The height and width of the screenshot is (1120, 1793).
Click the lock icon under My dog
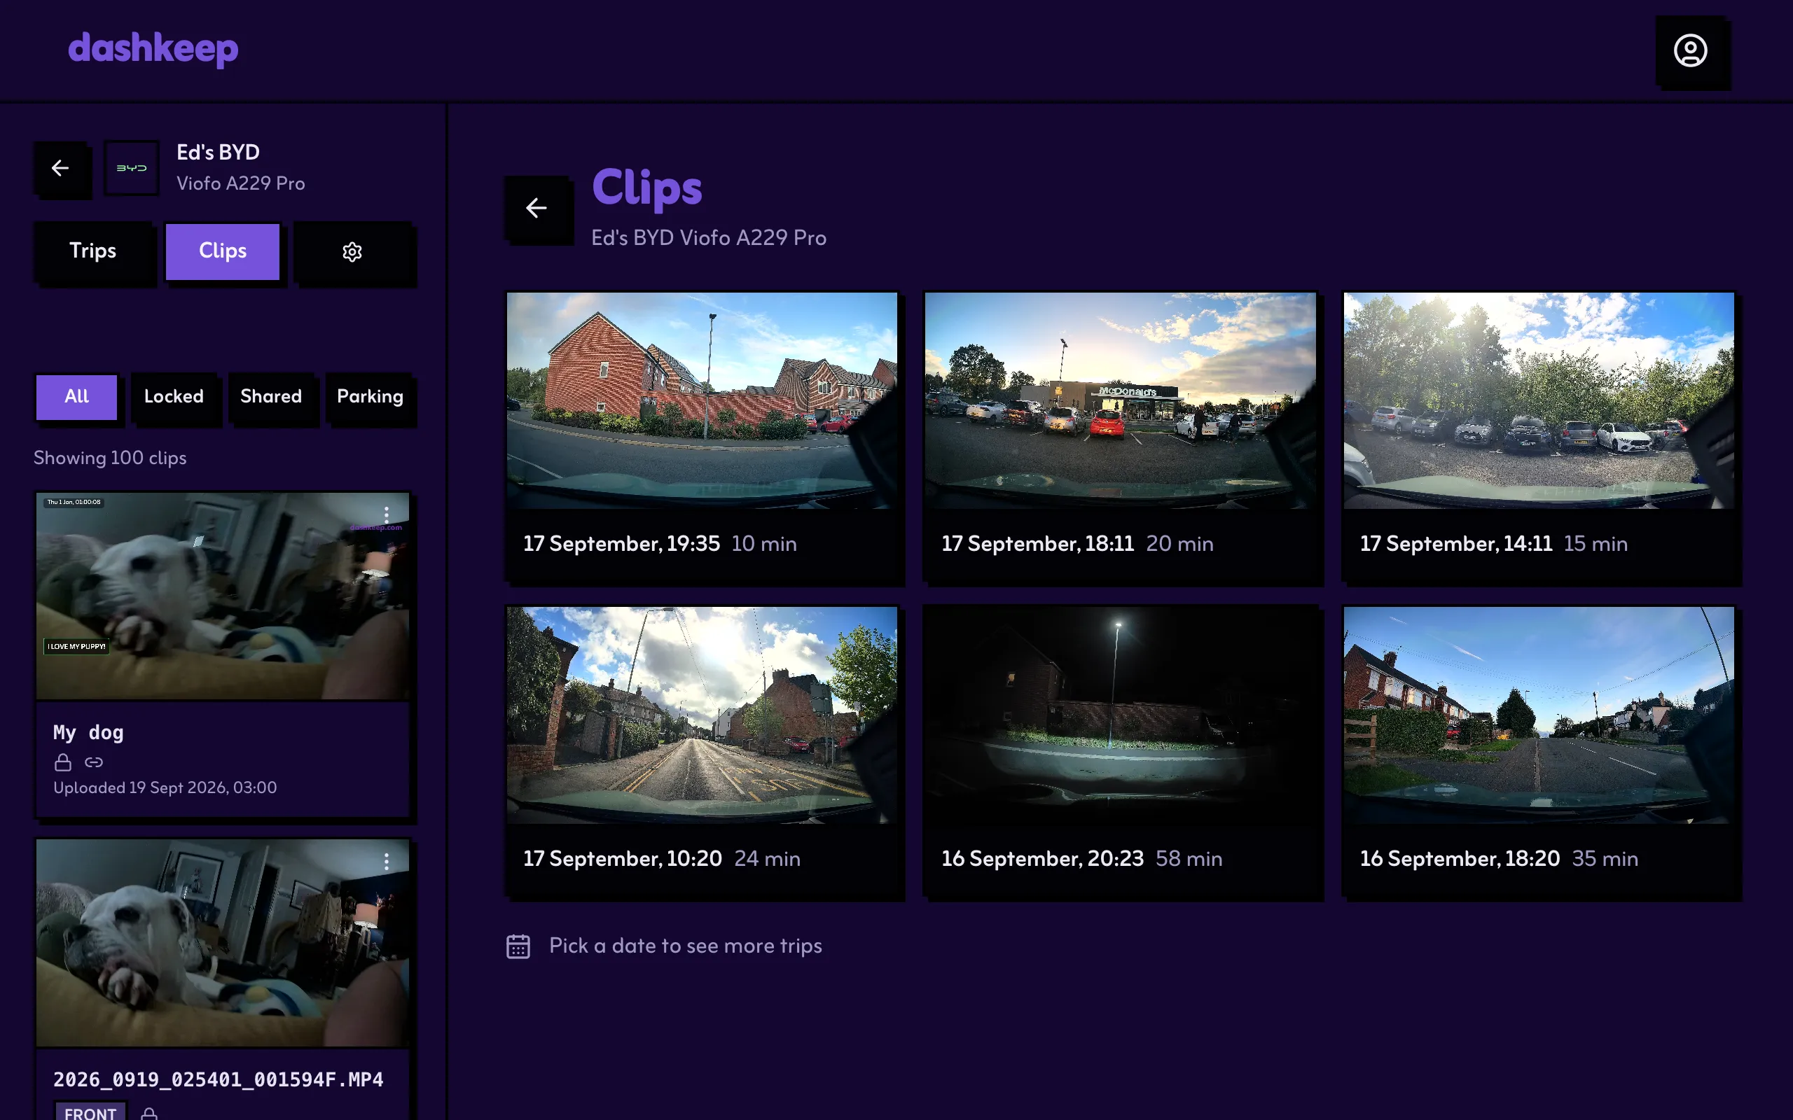click(63, 762)
